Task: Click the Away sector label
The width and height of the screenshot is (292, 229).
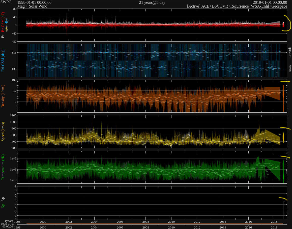Action: (289, 69)
